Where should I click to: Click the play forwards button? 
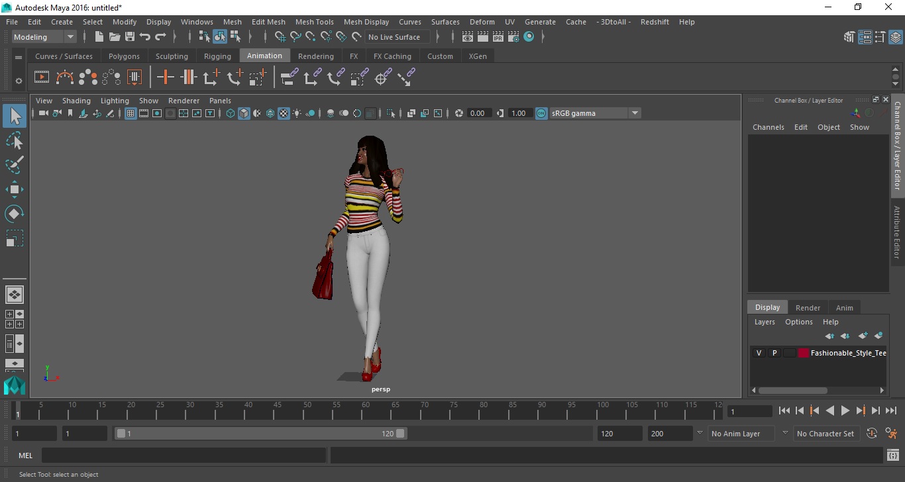point(845,411)
